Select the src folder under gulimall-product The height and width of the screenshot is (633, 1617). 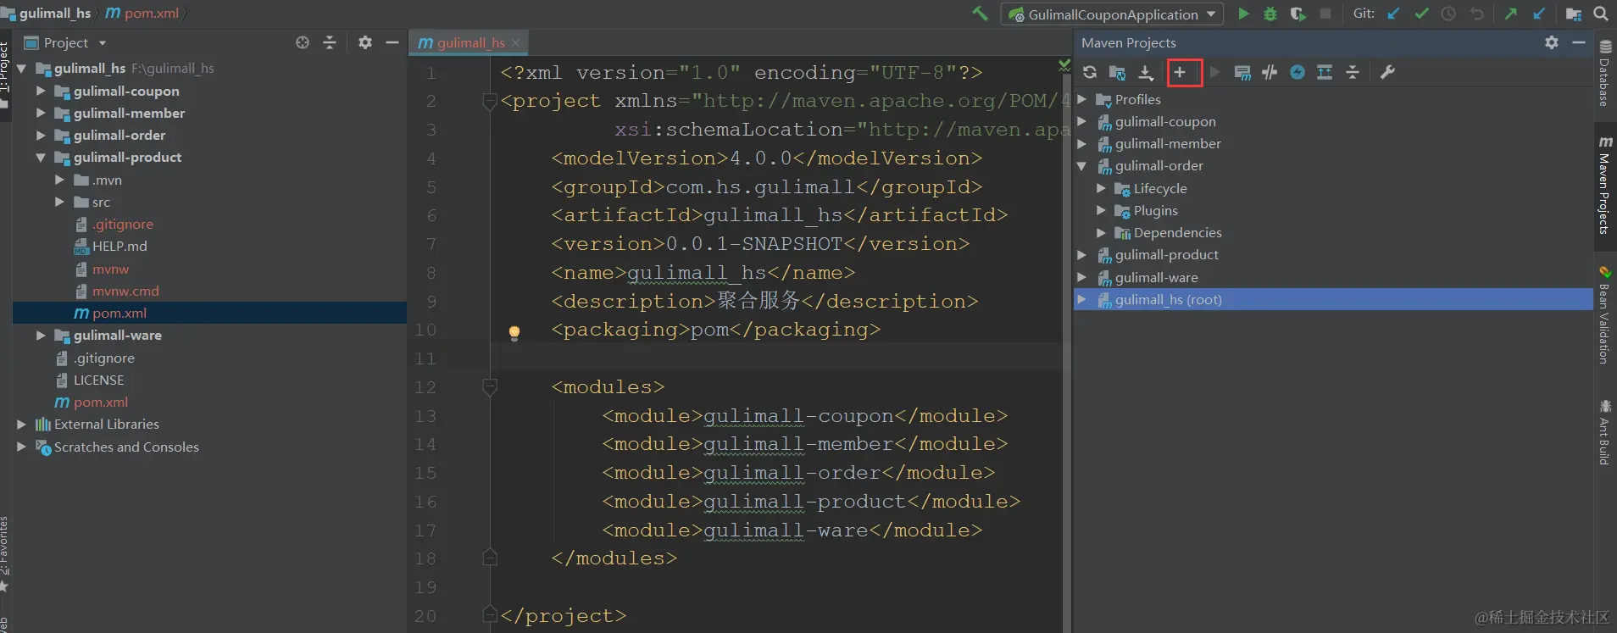tap(101, 202)
